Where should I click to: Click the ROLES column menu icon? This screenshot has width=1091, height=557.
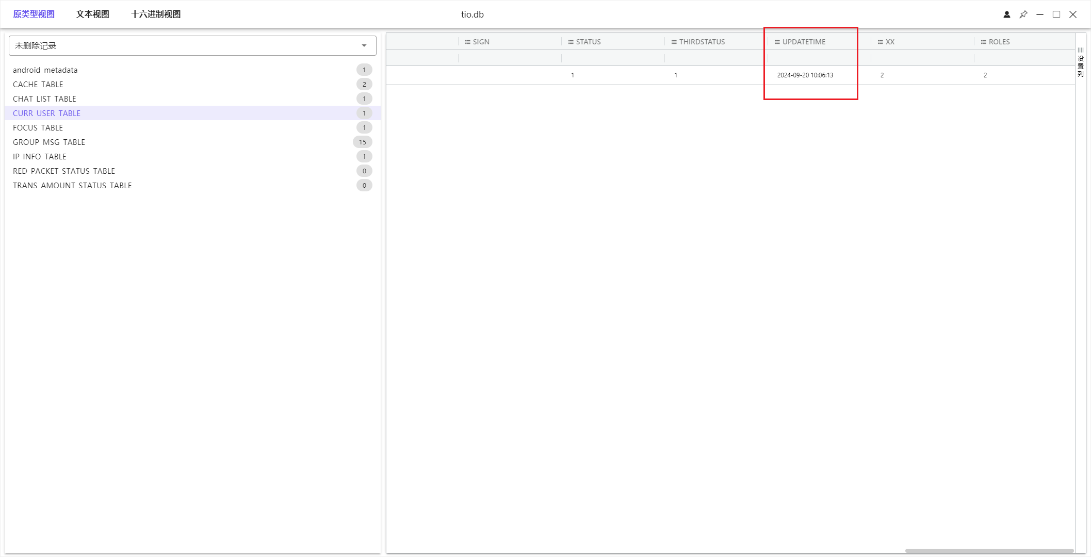pyautogui.click(x=983, y=42)
